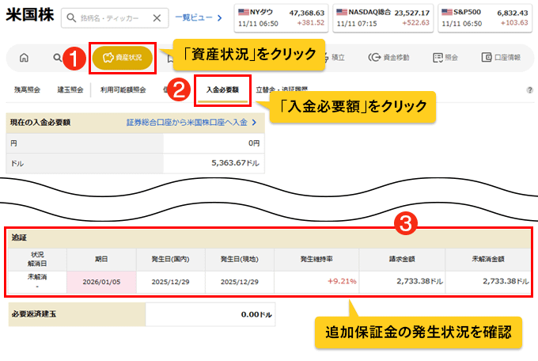Select the 入金必要額 tab
The width and height of the screenshot is (538, 361).
pos(222,90)
